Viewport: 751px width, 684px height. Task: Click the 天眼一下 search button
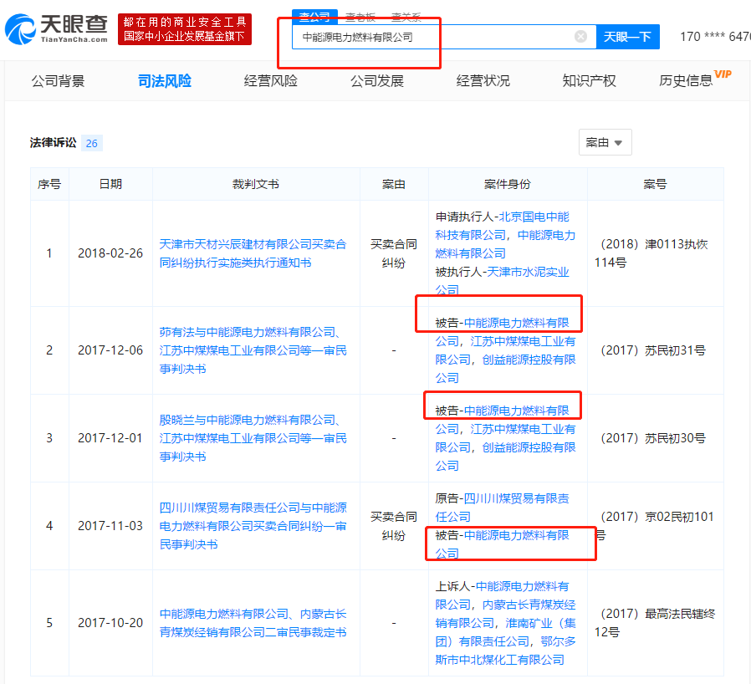(x=627, y=37)
